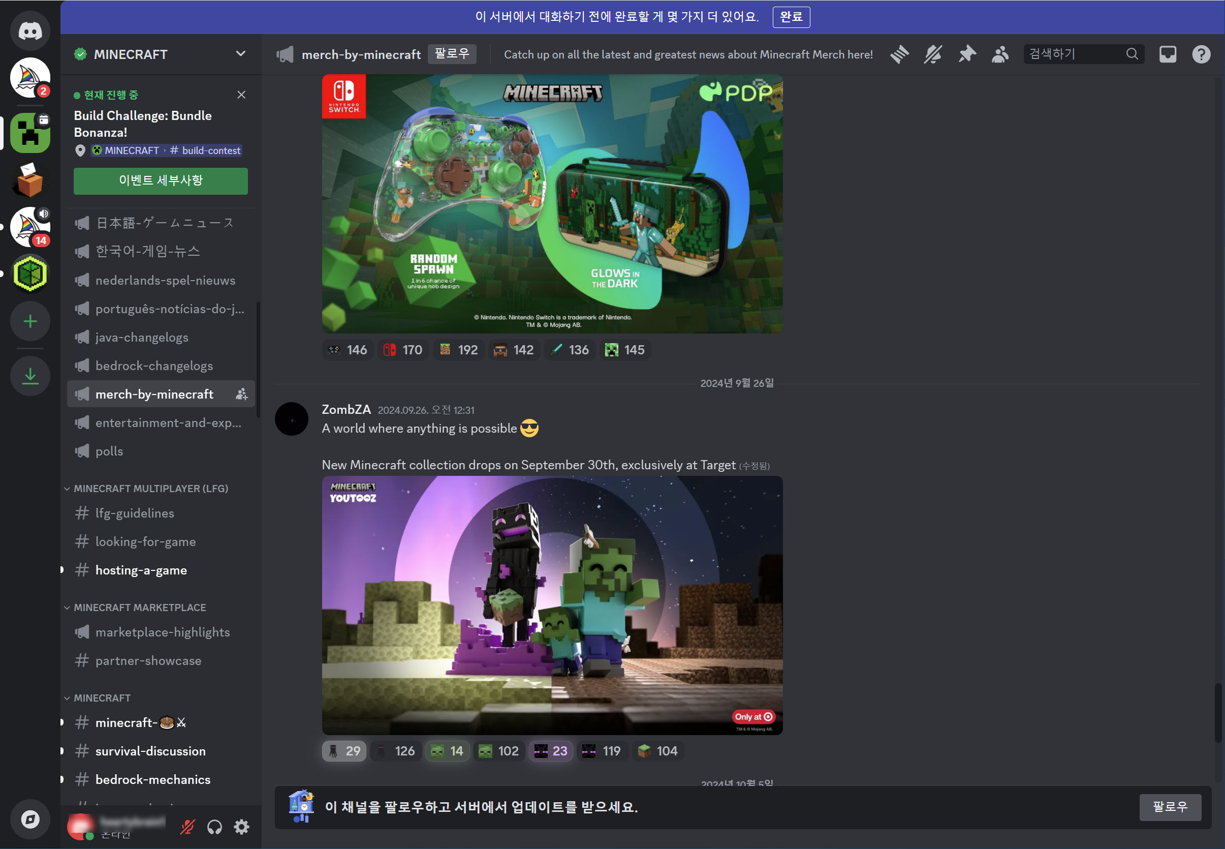Show member list icon
This screenshot has height=849, width=1225.
pyautogui.click(x=1000, y=54)
